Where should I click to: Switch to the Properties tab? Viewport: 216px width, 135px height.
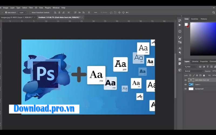pos(204,62)
